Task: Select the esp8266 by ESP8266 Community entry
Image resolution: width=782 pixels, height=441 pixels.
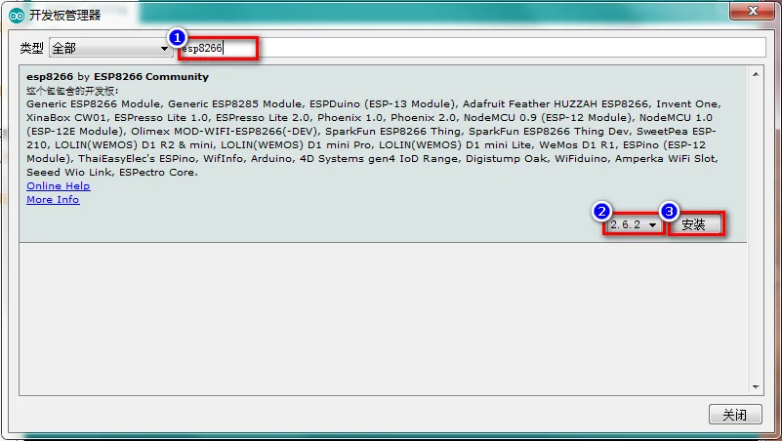Action: 383,153
